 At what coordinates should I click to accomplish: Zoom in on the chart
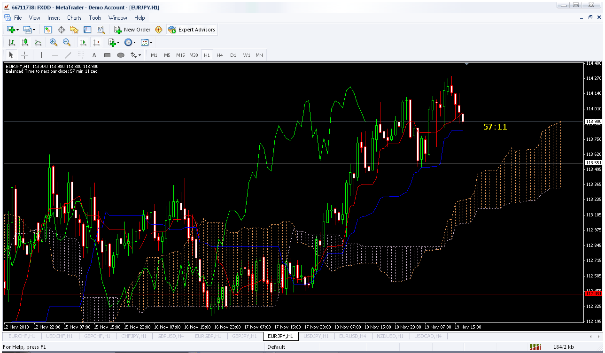pyautogui.click(x=54, y=42)
